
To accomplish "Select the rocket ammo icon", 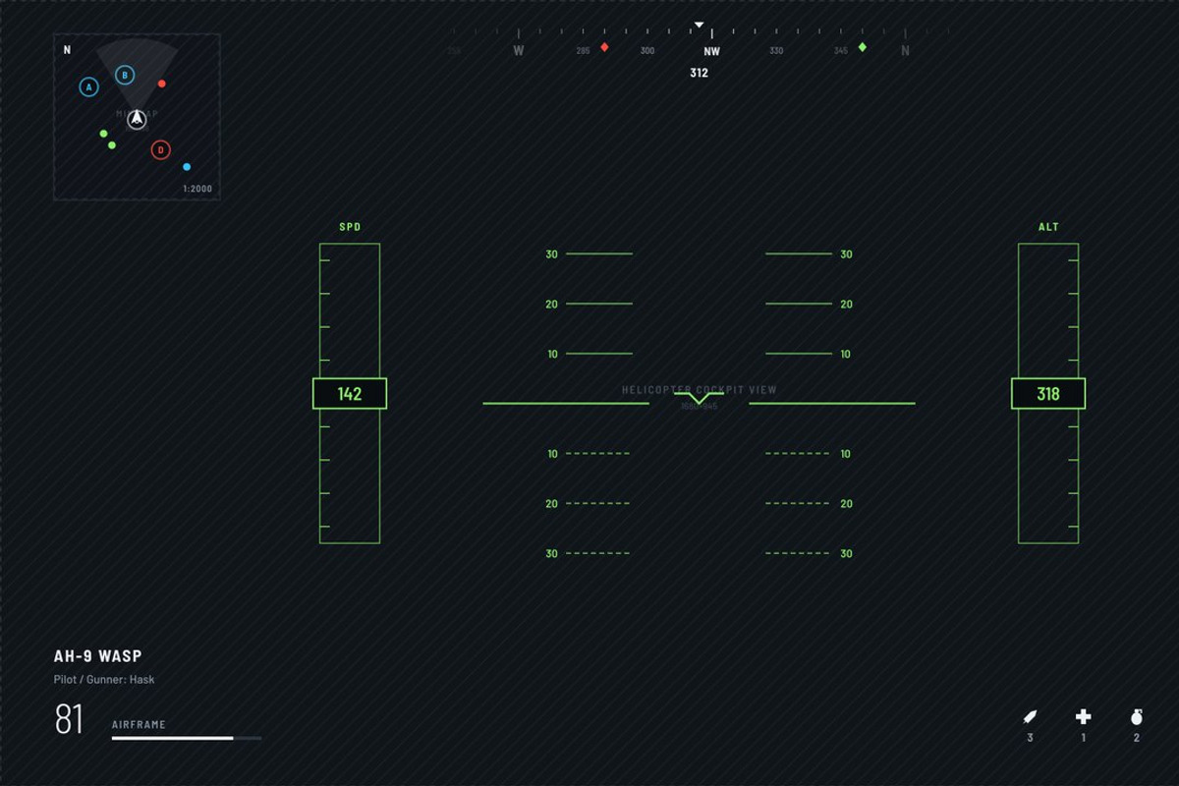I will (x=1030, y=717).
